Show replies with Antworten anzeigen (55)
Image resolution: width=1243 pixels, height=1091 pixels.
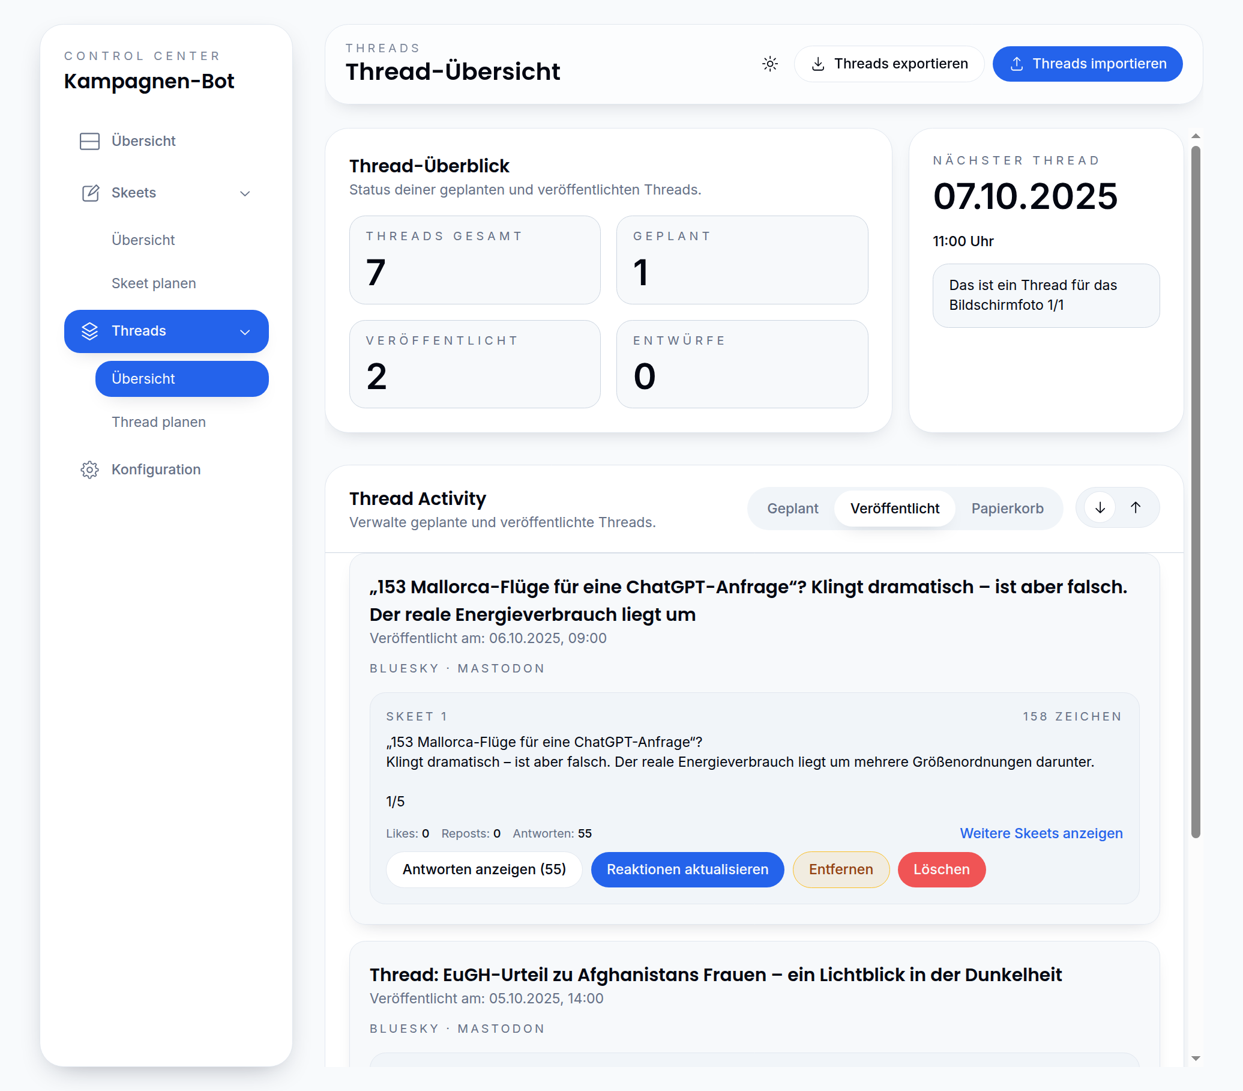tap(484, 869)
